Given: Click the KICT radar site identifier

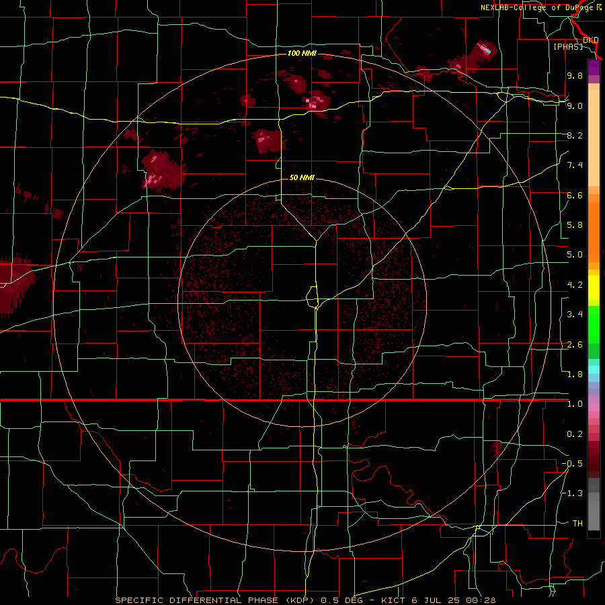Looking at the screenshot, I should point(393,600).
